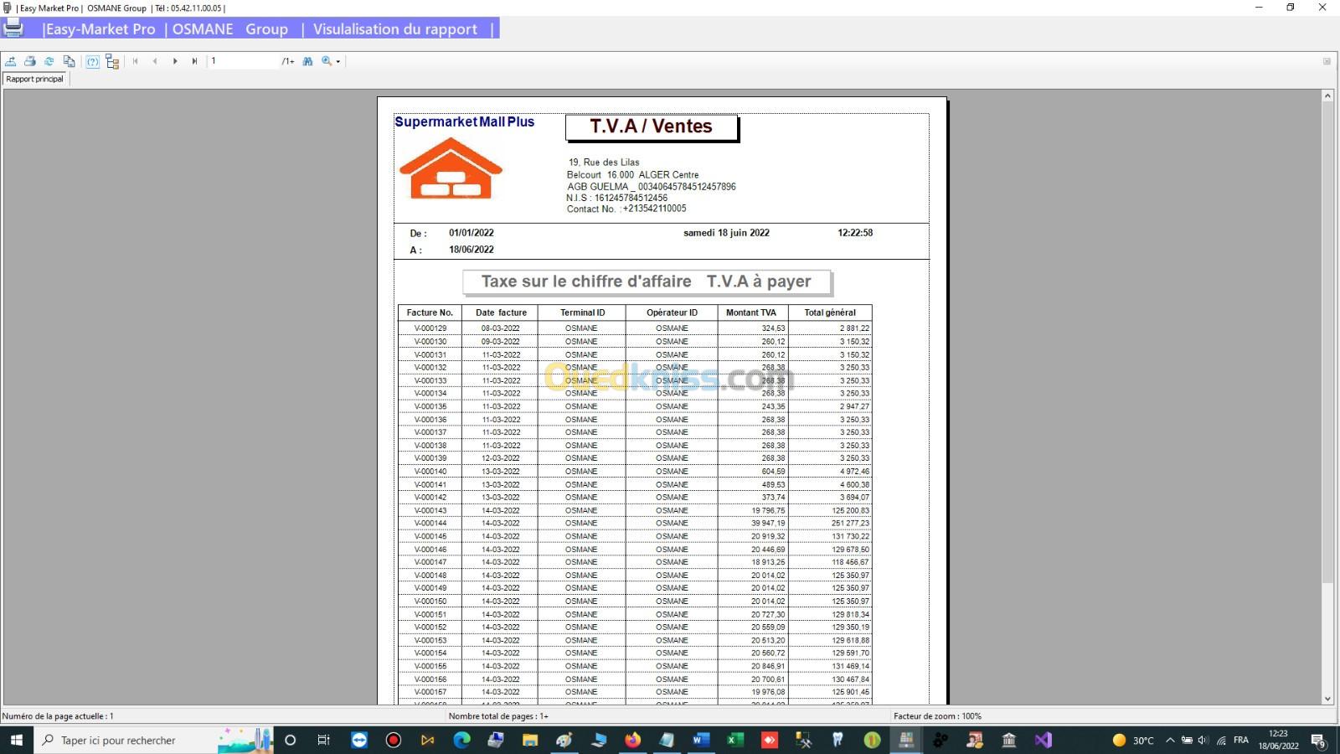The width and height of the screenshot is (1340, 754).
Task: Print the report using the toolbar printer icon
Action: pyautogui.click(x=30, y=61)
